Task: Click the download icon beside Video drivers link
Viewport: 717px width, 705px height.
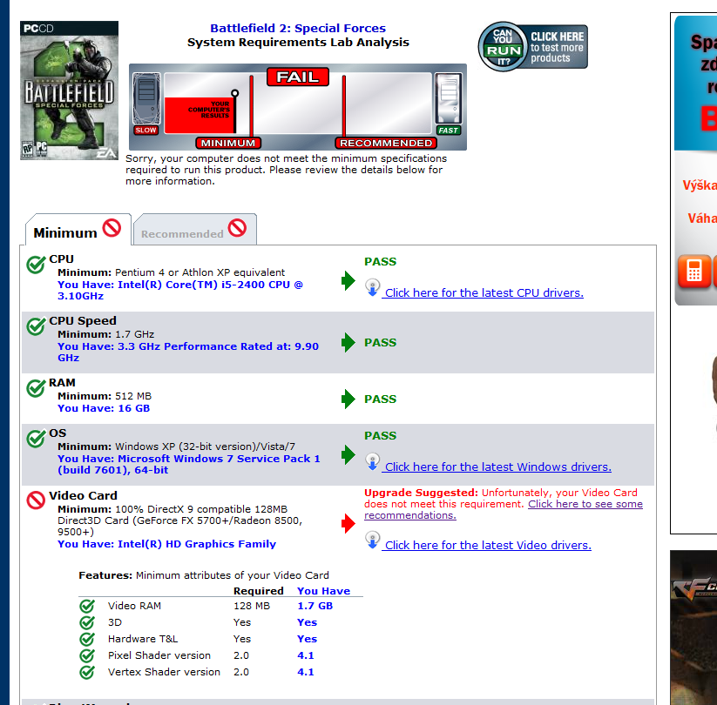Action: click(x=373, y=540)
